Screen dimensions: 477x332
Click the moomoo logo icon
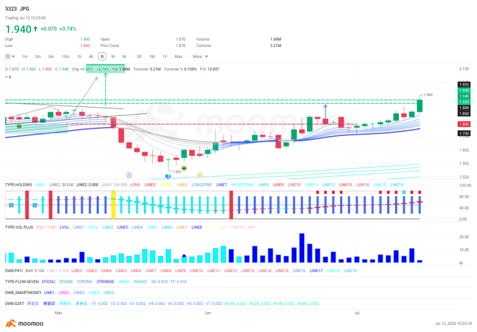tap(10, 324)
